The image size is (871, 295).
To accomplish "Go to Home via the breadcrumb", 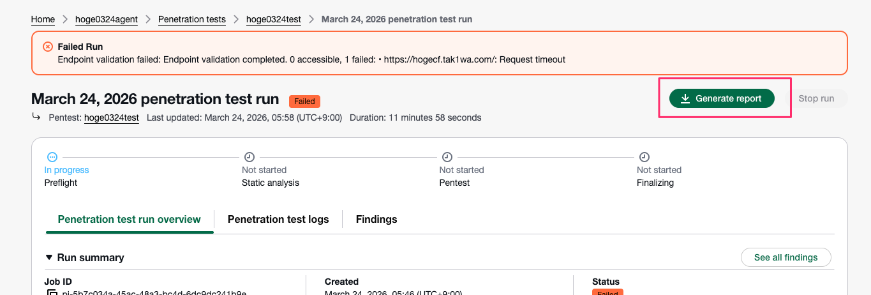I will 43,19.
